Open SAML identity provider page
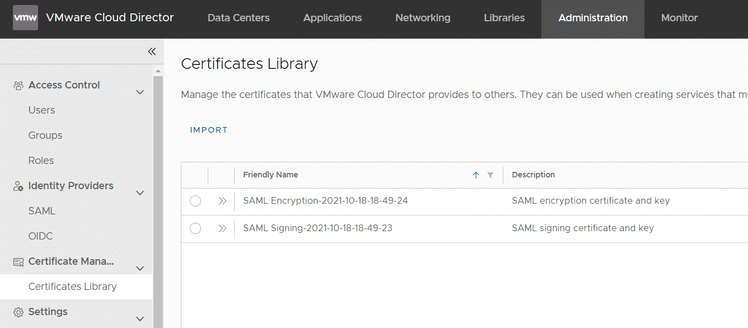 (x=42, y=211)
